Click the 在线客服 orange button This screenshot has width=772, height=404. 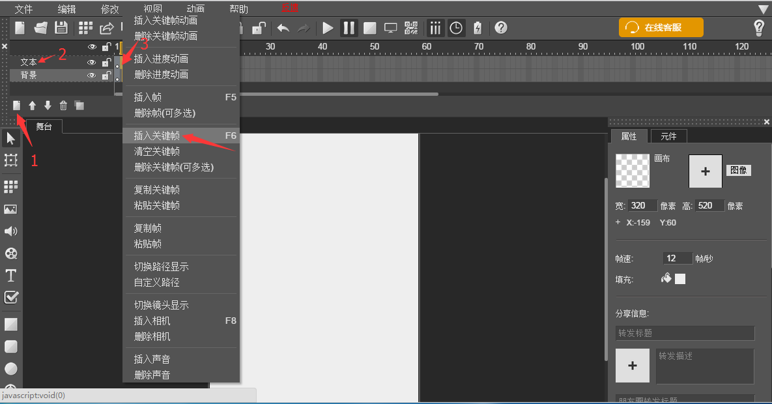pyautogui.click(x=661, y=27)
